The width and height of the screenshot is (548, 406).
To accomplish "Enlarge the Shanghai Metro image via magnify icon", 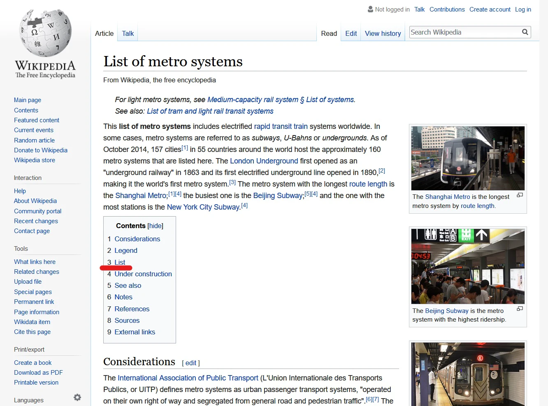I will pyautogui.click(x=520, y=195).
